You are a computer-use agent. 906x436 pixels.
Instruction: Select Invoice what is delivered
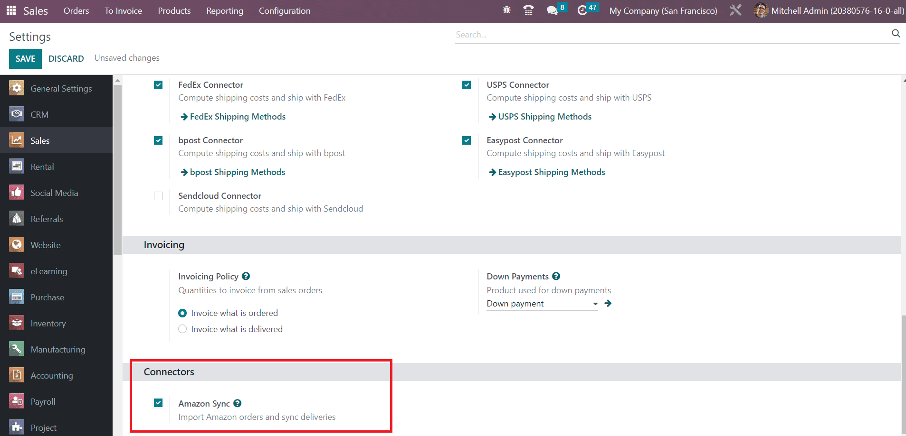coord(182,329)
